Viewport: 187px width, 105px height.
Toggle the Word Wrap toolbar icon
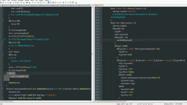tap(44, 3)
